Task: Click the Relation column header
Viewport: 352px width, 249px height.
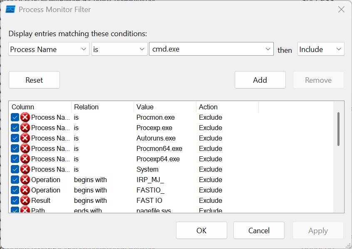Action: [x=103, y=107]
